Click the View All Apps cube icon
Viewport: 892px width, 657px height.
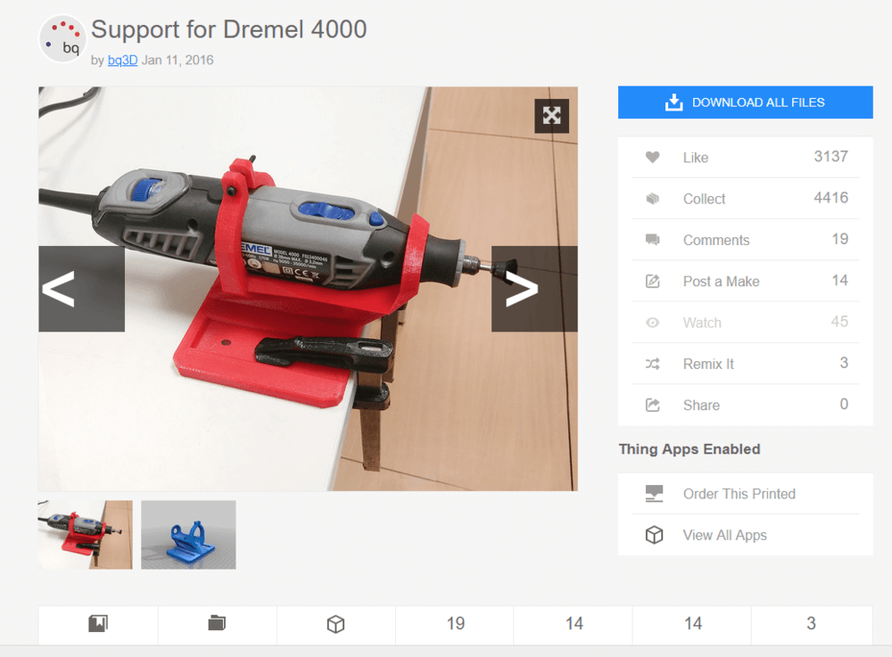pyautogui.click(x=654, y=535)
